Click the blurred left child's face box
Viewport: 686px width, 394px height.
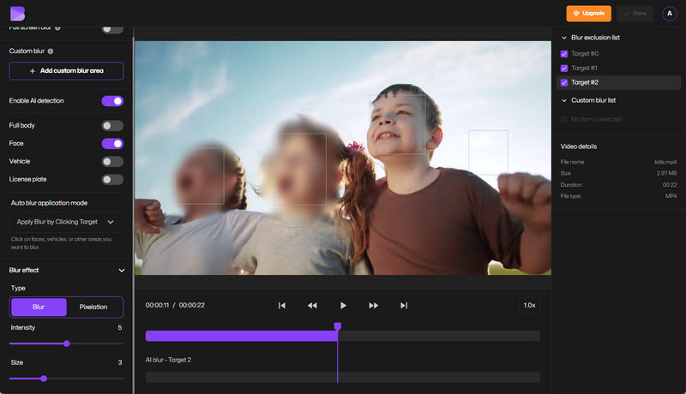coord(200,176)
